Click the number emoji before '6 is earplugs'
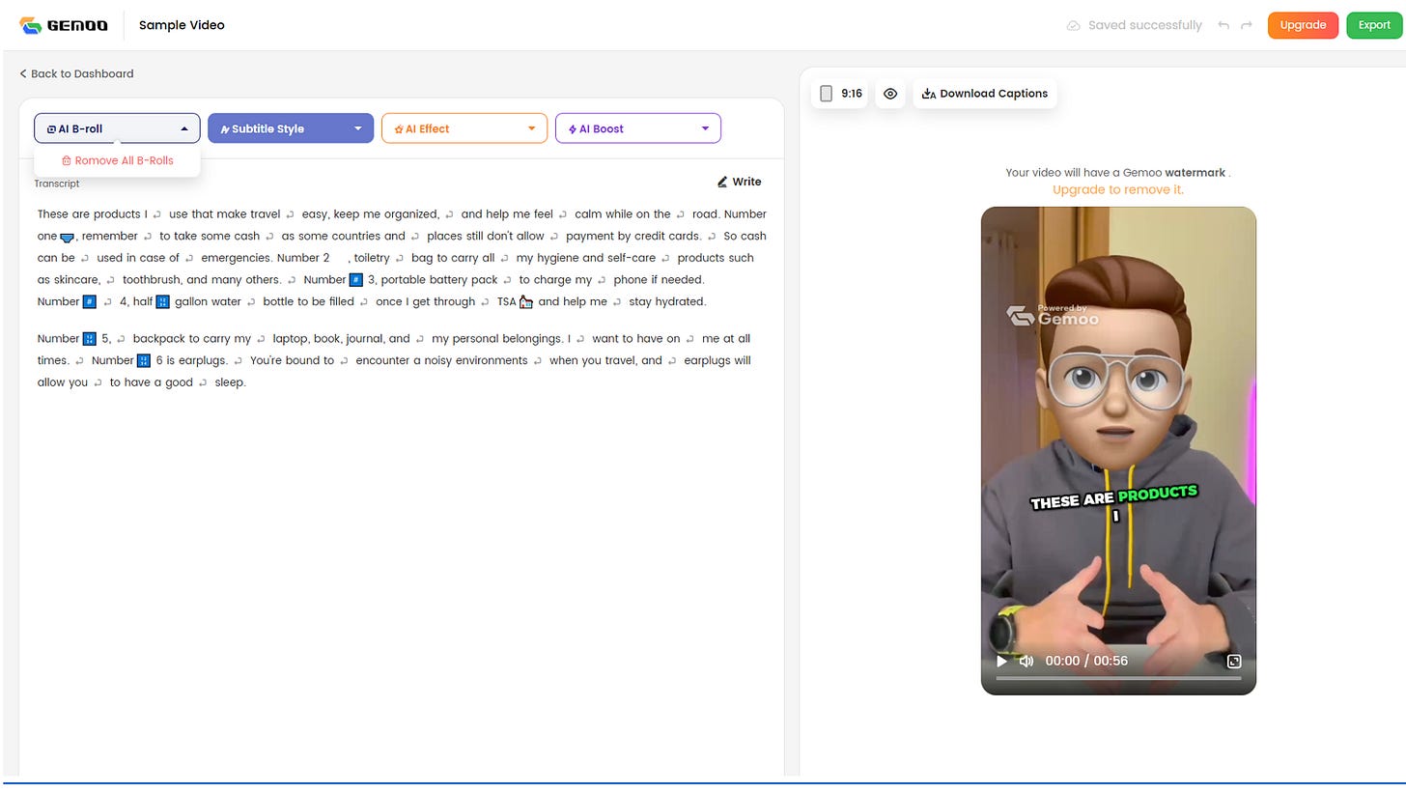Viewport: 1406px width, 792px height. [144, 361]
